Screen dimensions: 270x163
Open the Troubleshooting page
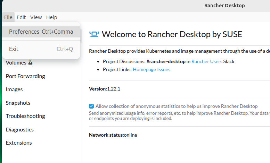point(25,116)
